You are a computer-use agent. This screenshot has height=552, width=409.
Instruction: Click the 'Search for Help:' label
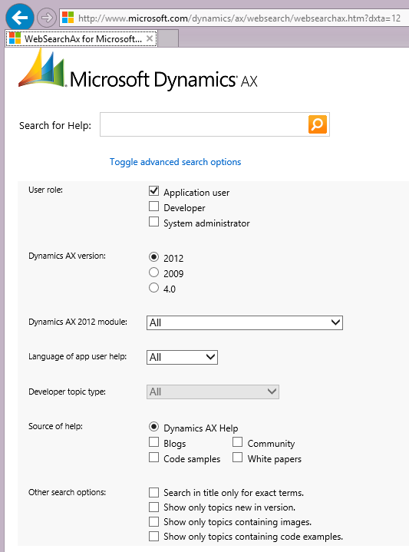click(x=55, y=125)
